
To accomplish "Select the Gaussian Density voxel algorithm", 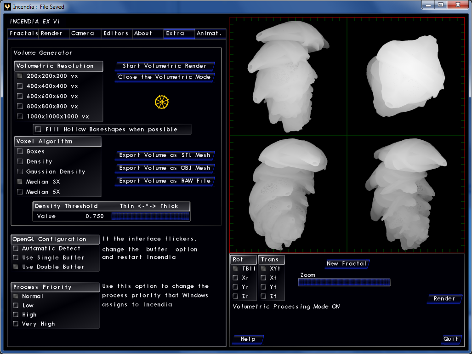I will pyautogui.click(x=20, y=171).
